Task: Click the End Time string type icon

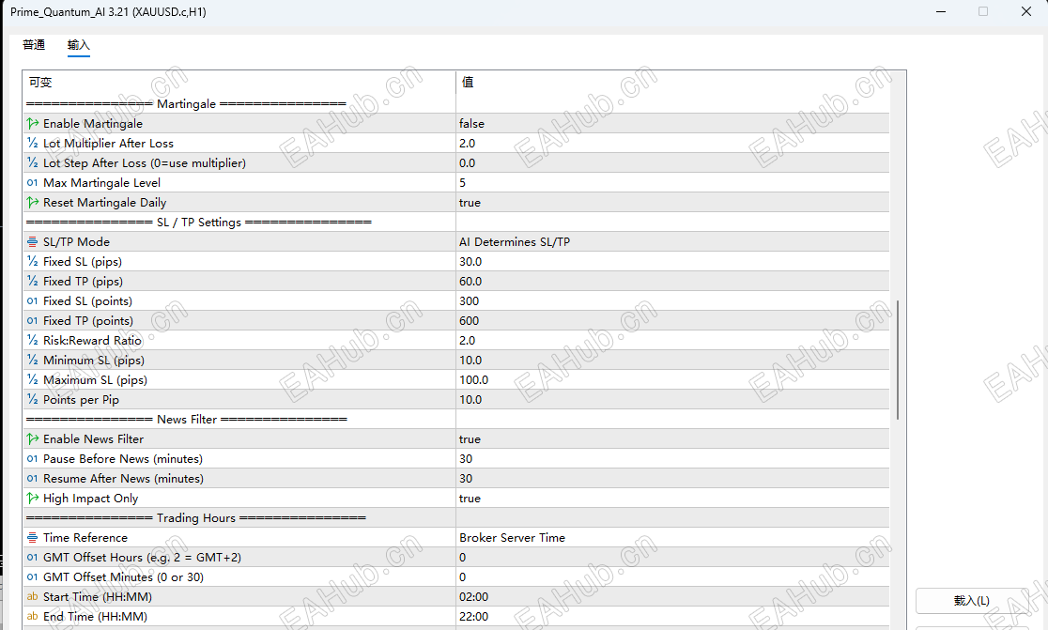Action: coord(32,616)
